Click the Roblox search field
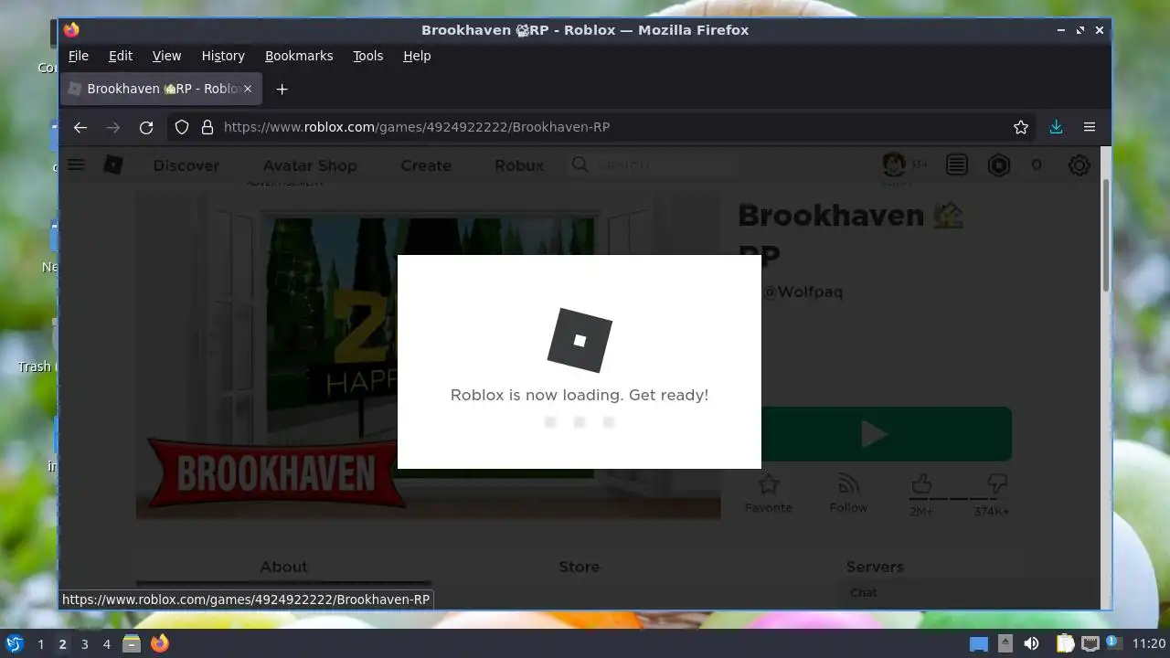This screenshot has width=1170, height=658. pos(652,164)
